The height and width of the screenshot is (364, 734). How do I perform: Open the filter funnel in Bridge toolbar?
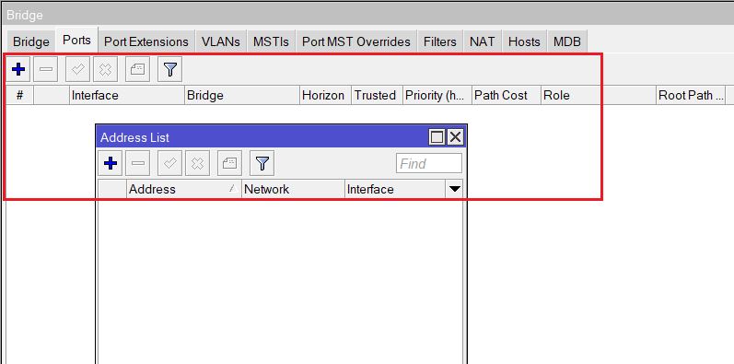tap(170, 70)
